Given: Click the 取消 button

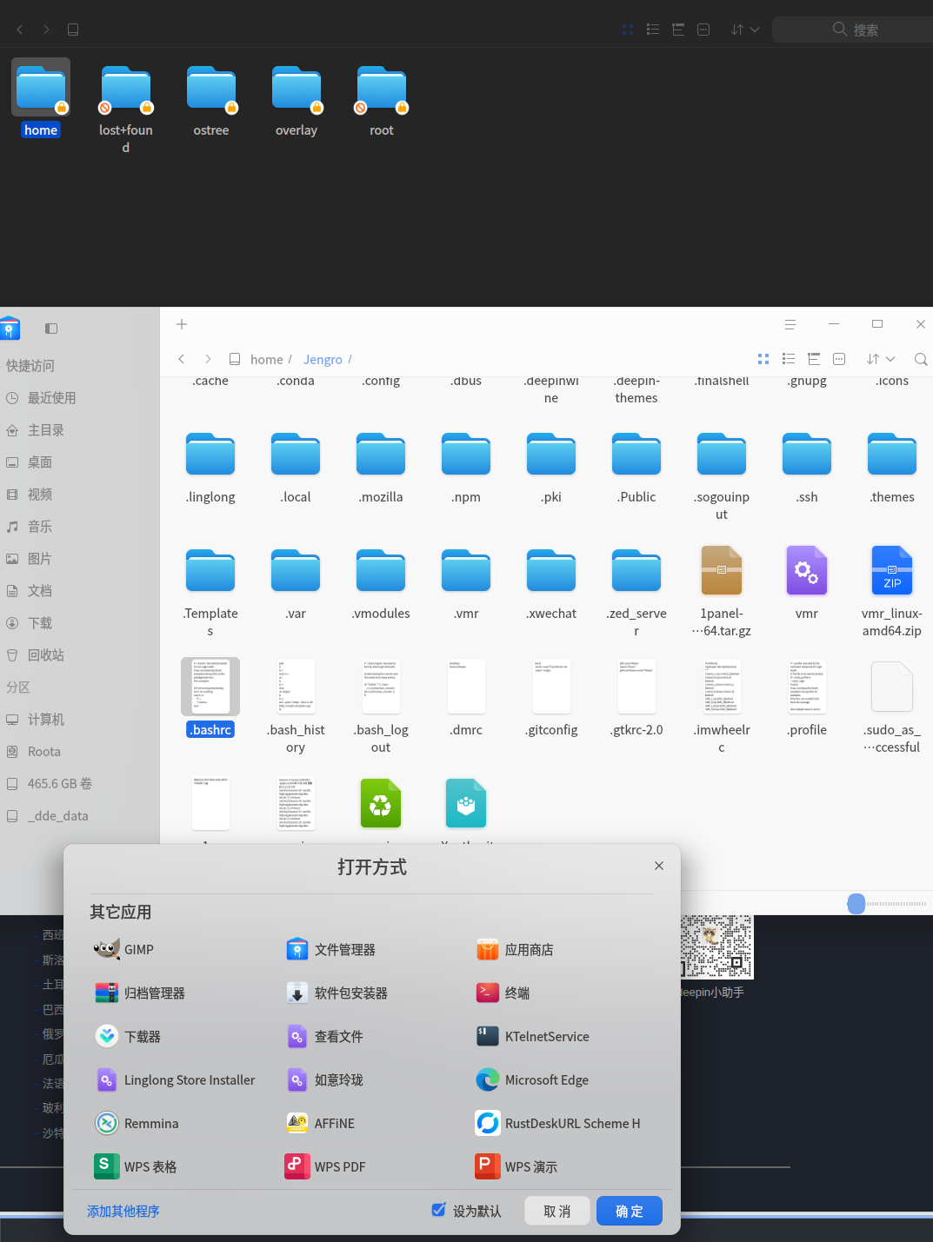Looking at the screenshot, I should pos(557,1211).
